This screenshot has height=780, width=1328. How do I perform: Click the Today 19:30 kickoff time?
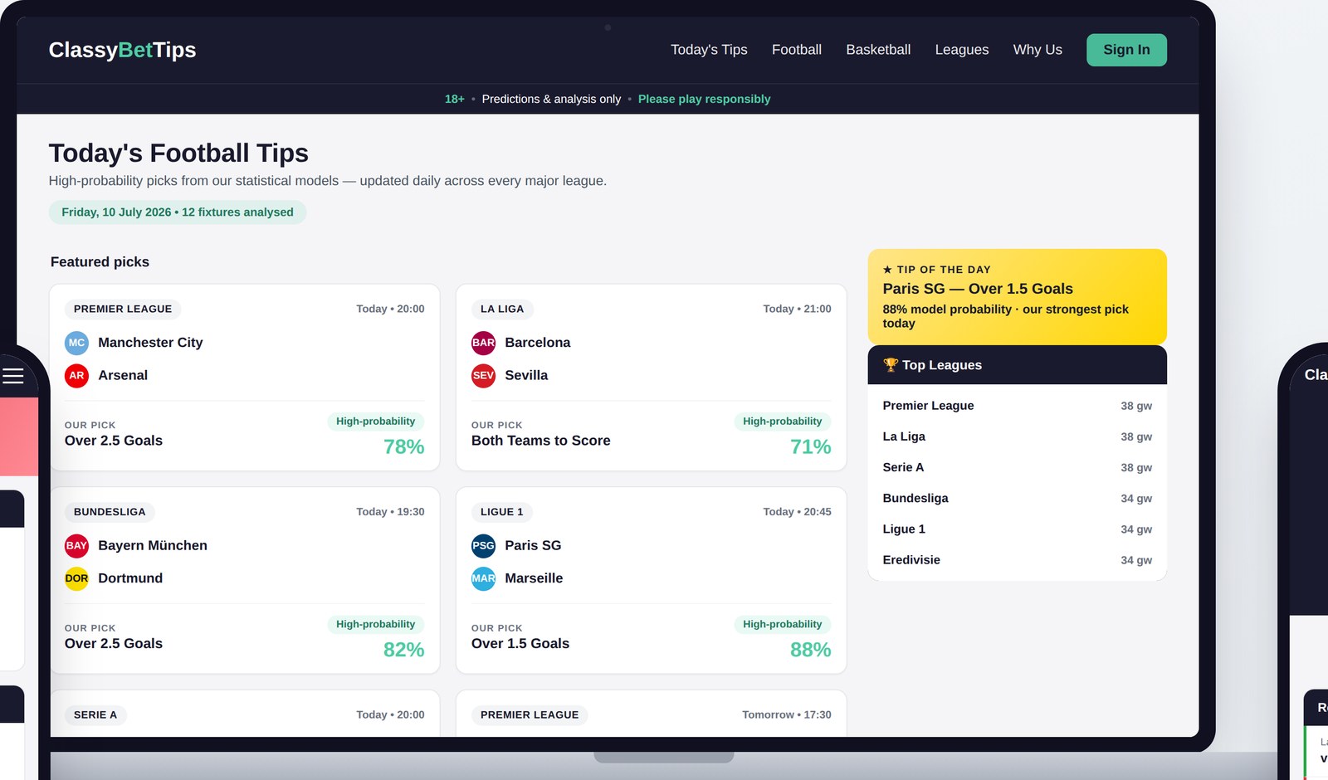390,512
